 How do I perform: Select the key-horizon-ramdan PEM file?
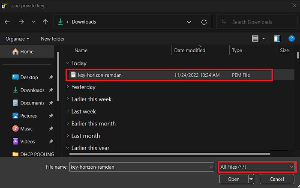point(169,75)
